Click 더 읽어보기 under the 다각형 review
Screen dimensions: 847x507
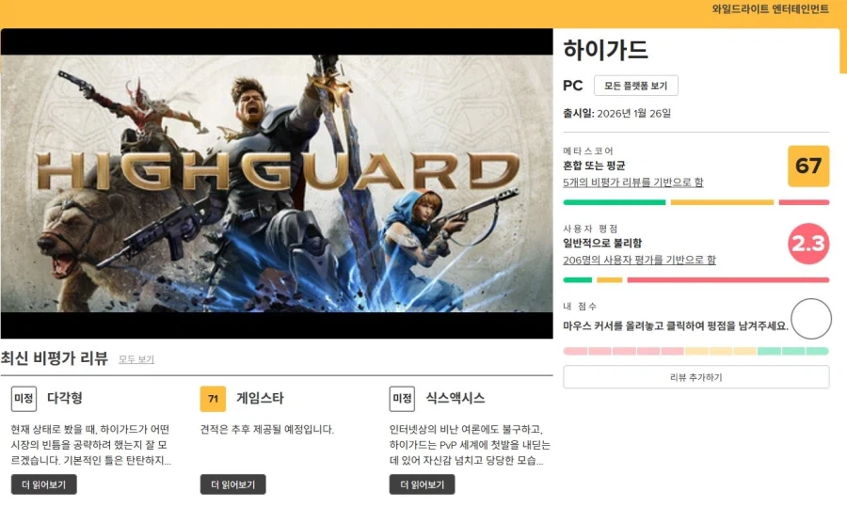(43, 484)
